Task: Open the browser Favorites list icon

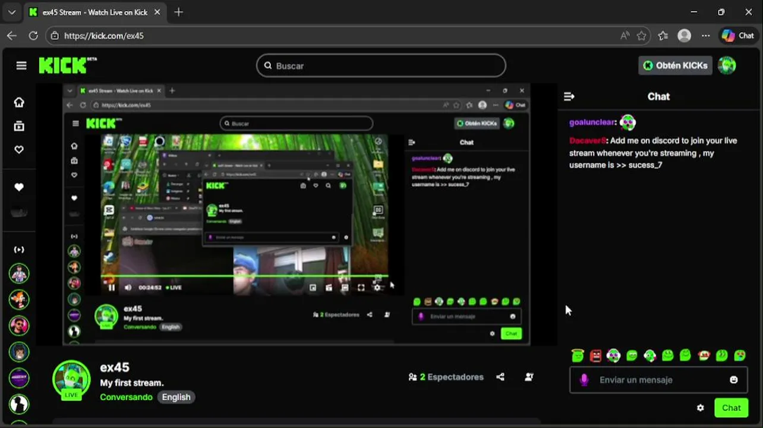Action: (663, 36)
